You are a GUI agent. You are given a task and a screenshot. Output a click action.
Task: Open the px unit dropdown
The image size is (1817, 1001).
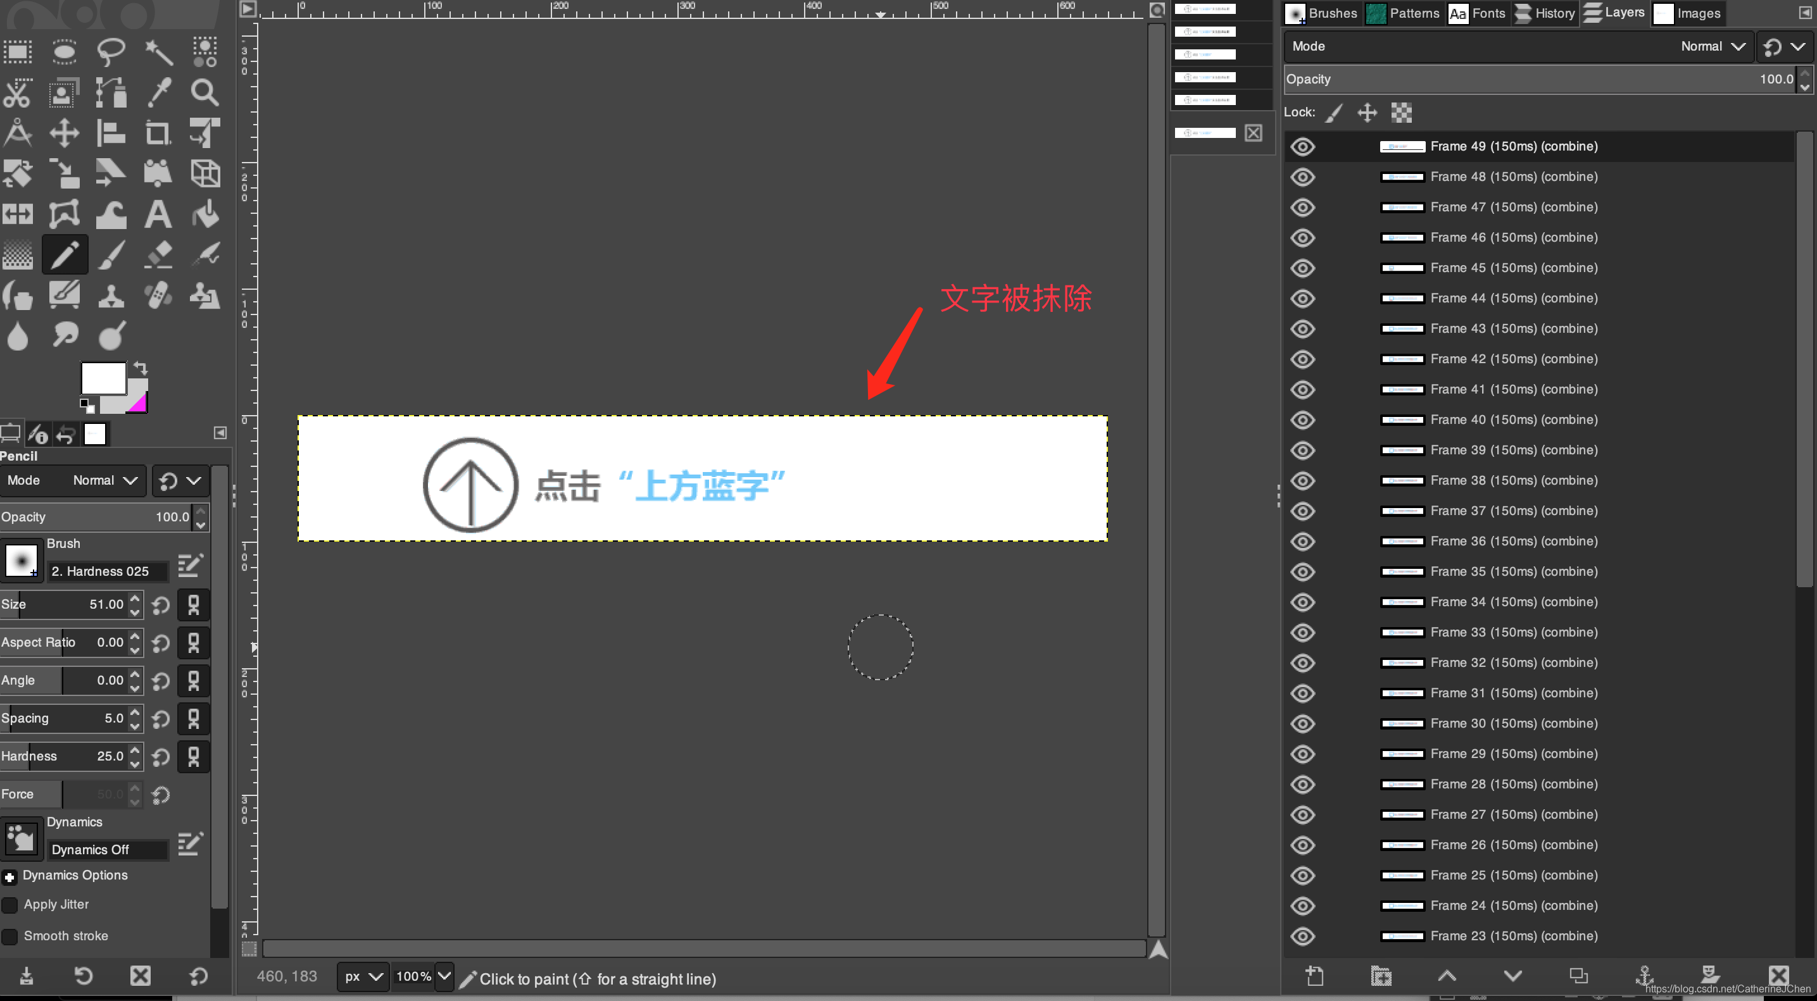coord(363,976)
